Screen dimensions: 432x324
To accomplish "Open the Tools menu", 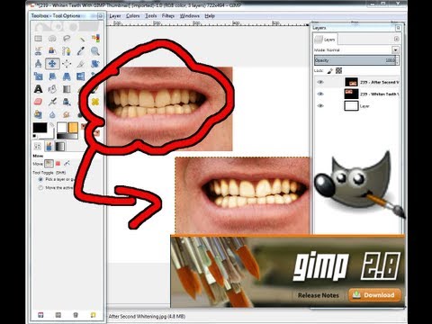I will 151,16.
